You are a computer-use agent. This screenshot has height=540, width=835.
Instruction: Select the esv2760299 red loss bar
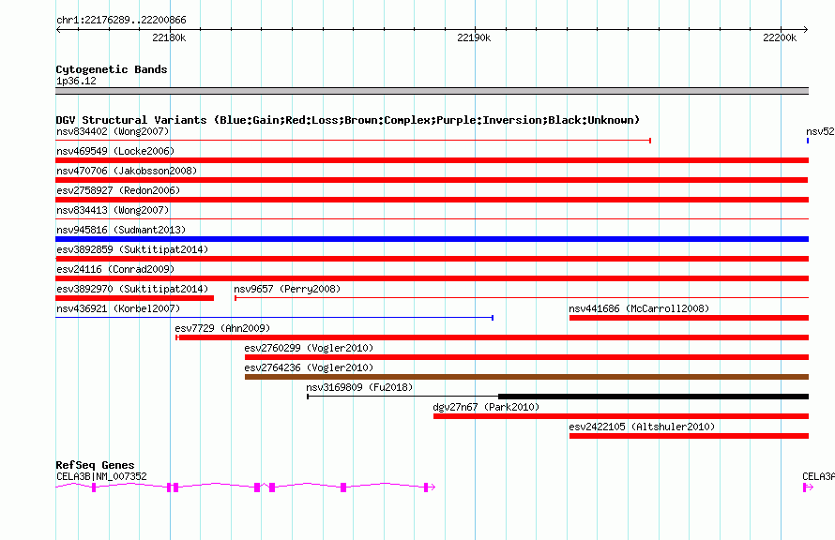click(x=526, y=357)
